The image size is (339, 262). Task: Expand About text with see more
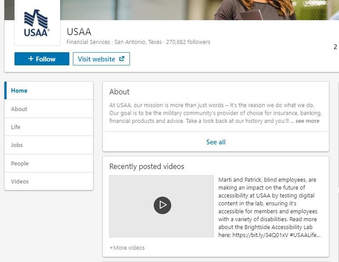(x=307, y=121)
